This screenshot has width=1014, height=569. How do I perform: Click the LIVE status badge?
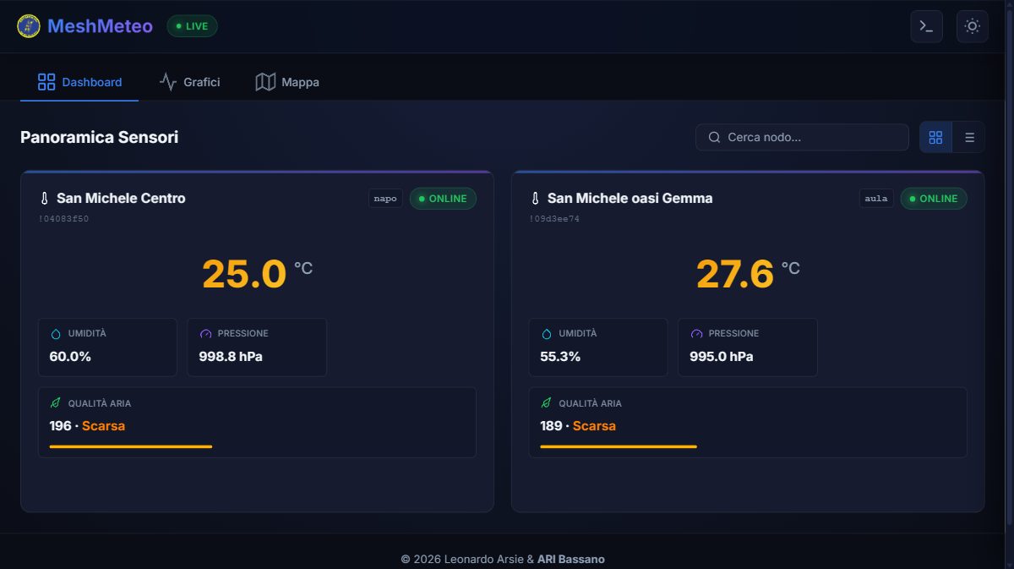pyautogui.click(x=192, y=26)
